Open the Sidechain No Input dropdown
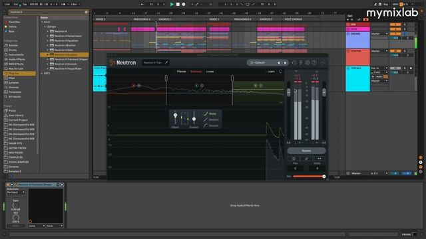This screenshot has width=426, height=239. click(x=16, y=192)
